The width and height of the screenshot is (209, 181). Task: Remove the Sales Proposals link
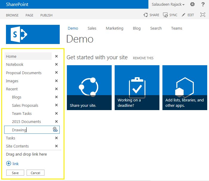pos(56,105)
